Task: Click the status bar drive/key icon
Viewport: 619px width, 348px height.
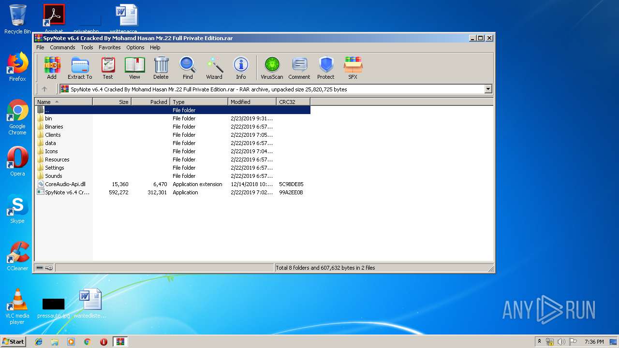Action: point(44,268)
